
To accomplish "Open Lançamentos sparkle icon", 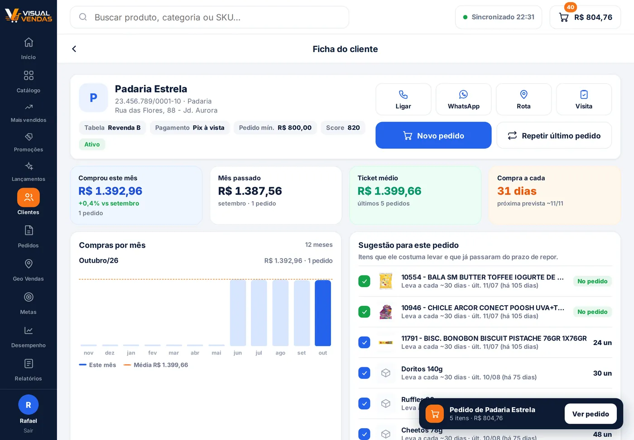I will click(29, 166).
